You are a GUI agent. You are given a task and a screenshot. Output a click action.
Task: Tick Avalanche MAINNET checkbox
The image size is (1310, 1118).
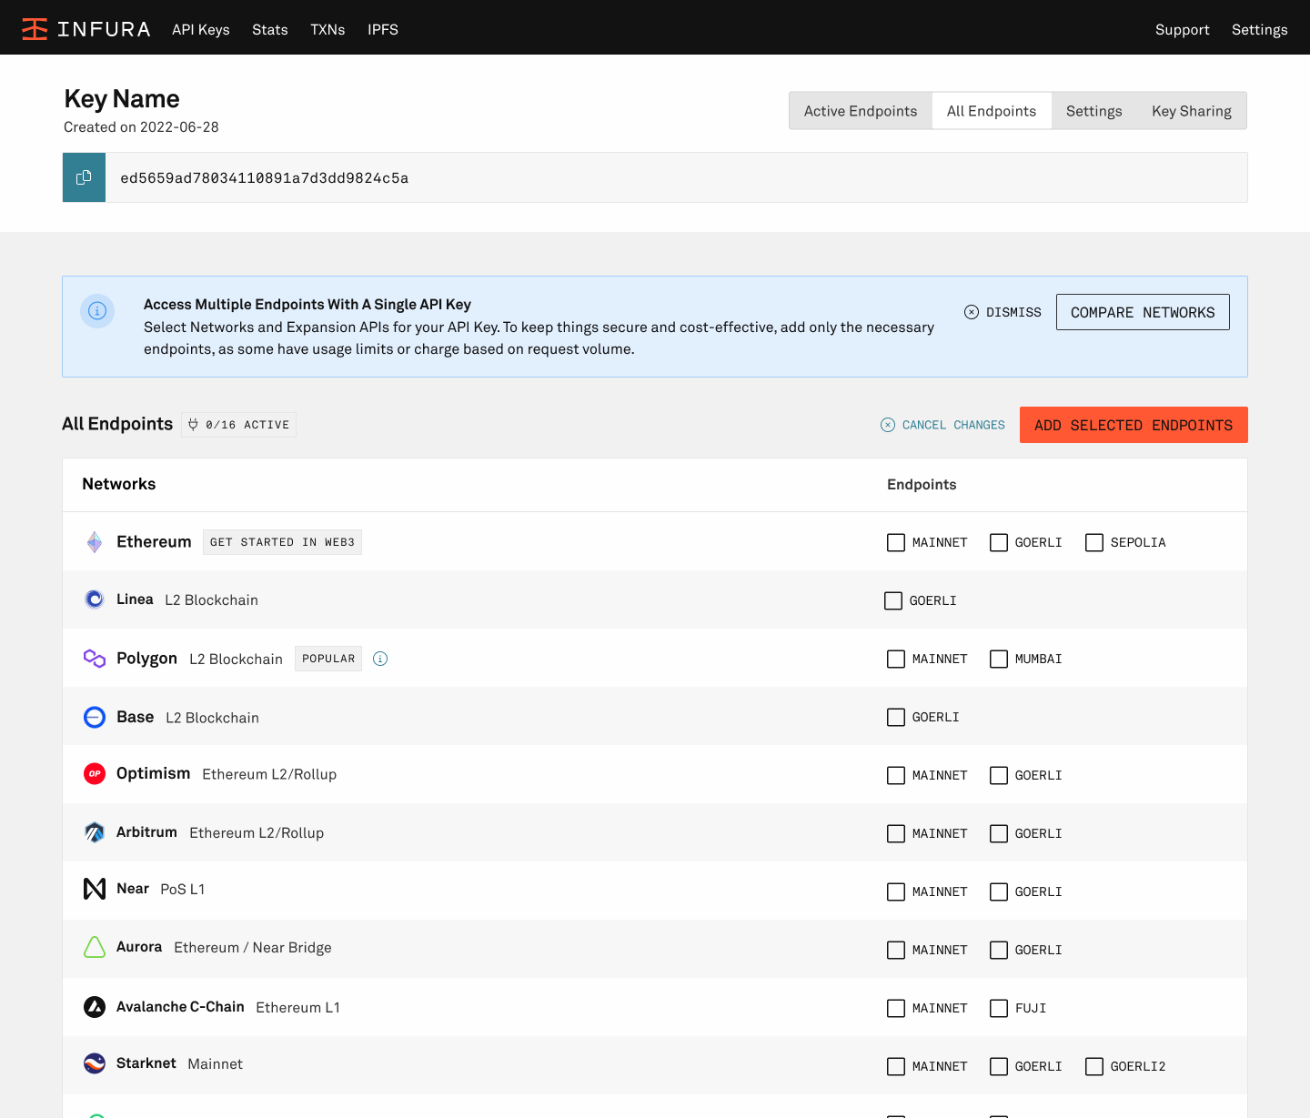(x=896, y=1008)
